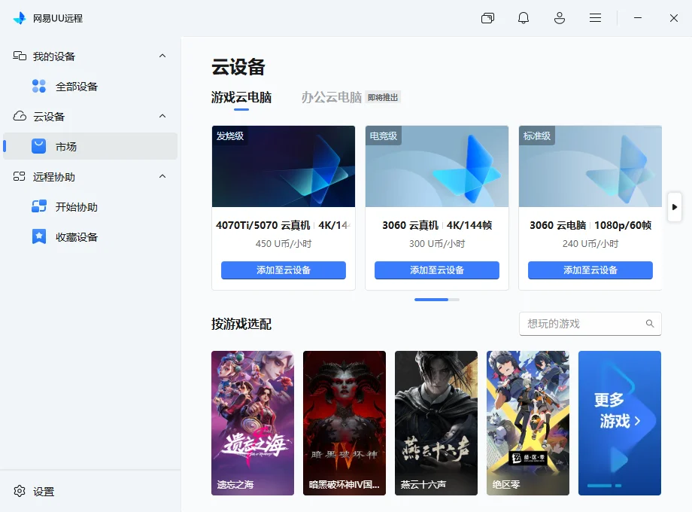
Task: Click the search magnifier icon
Action: click(650, 324)
